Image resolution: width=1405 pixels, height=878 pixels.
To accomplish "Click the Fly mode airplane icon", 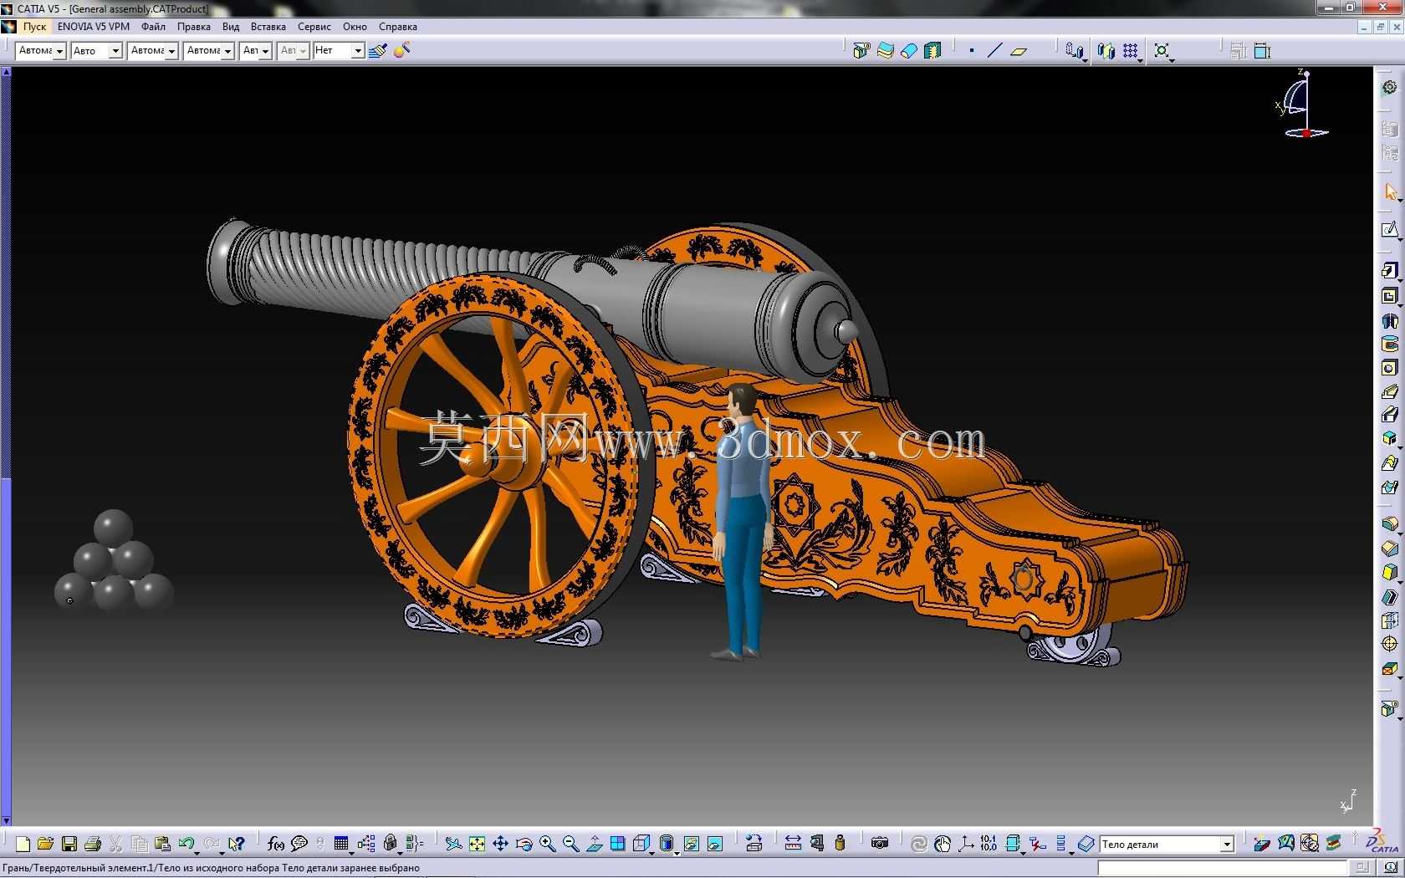I will [453, 844].
